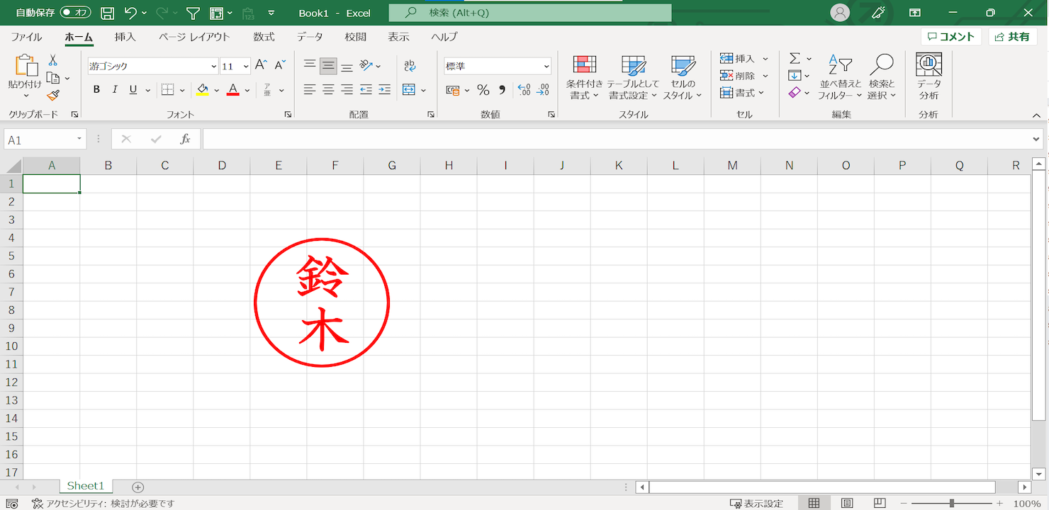Viewport: 1049px width, 510px height.
Task: Switch to the 挿入 ribbon tab
Action: click(125, 37)
